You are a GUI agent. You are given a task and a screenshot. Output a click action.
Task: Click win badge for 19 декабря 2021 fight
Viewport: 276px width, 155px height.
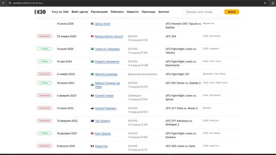(x=44, y=133)
